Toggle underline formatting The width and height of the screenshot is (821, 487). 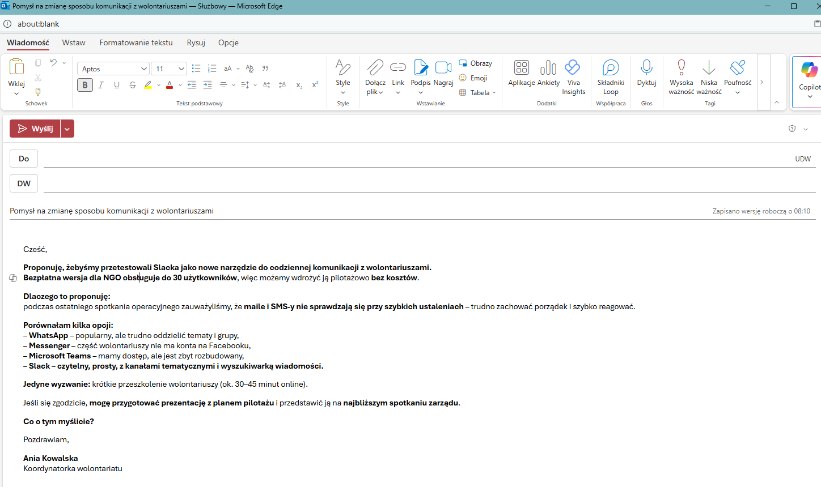pos(117,85)
